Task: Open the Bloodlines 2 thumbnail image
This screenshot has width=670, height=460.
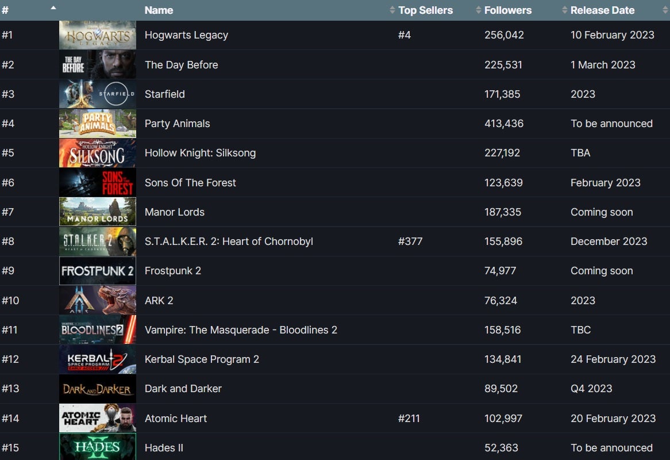Action: click(98, 330)
